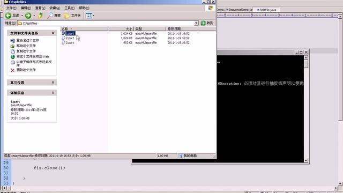Sort by Type (类型) column header
The width and height of the screenshot is (343, 193).
(x=150, y=28)
